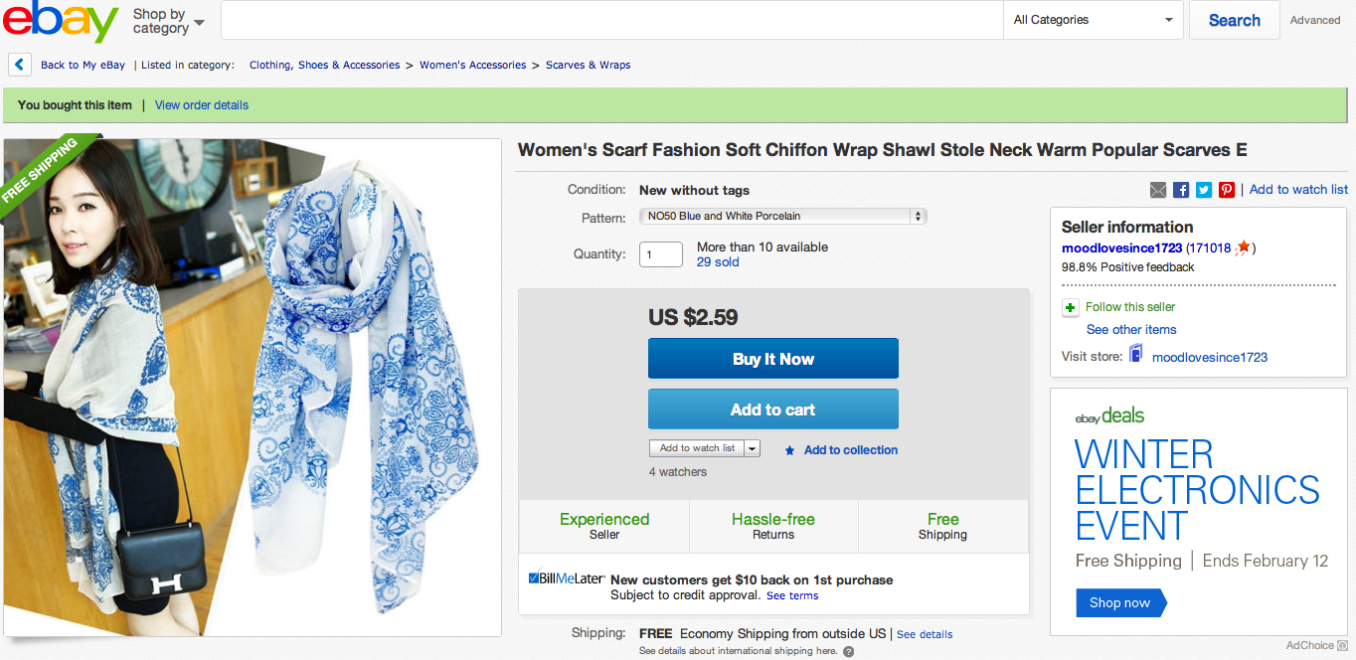The width and height of the screenshot is (1356, 660).
Task: Click the shipping help question mark icon
Action: (x=848, y=652)
